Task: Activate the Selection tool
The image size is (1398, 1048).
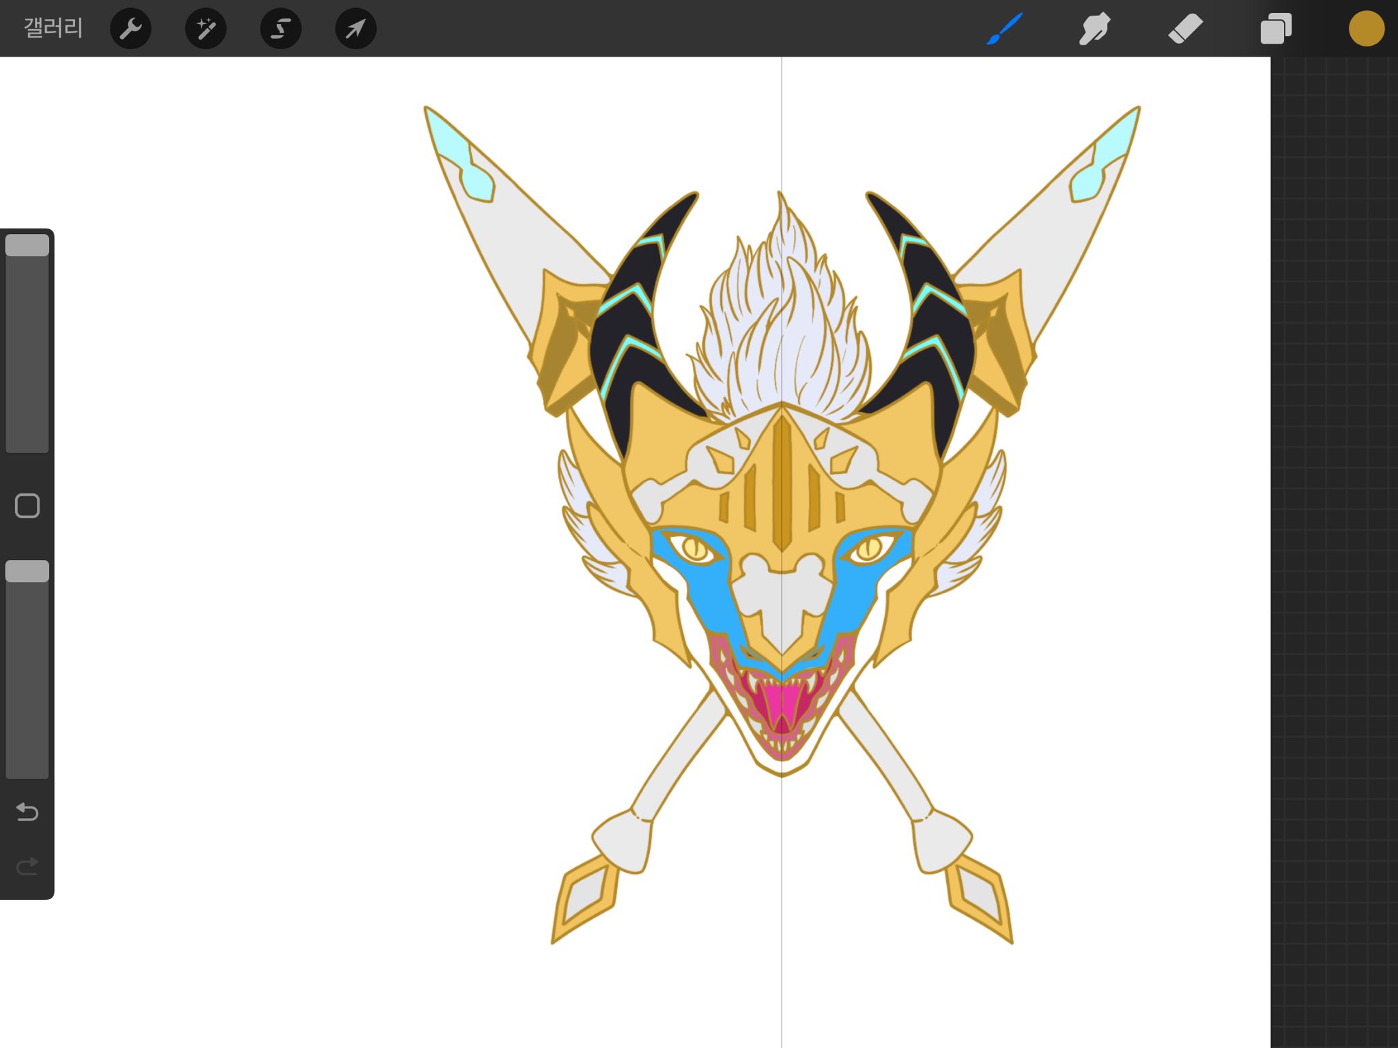Action: (281, 29)
